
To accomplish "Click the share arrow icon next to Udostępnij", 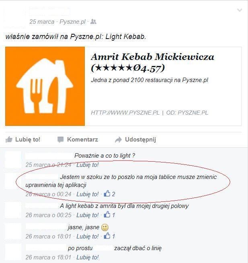I will [119, 140].
